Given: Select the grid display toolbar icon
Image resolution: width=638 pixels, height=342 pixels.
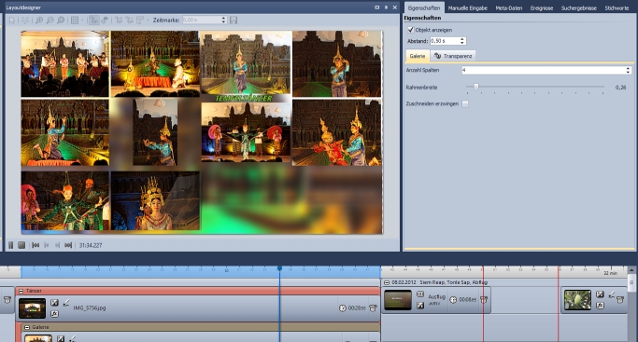Looking at the screenshot, I should (75, 20).
